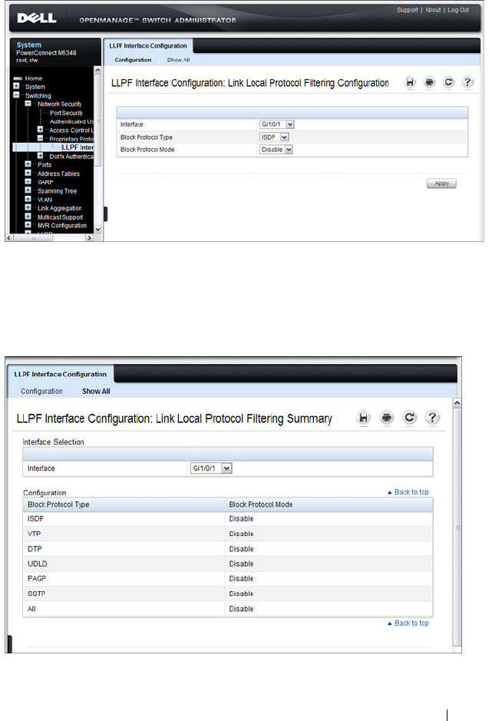Open the Interface dropdown in Interface Selection
Viewport: 492px width, 721px height.
tap(211, 468)
